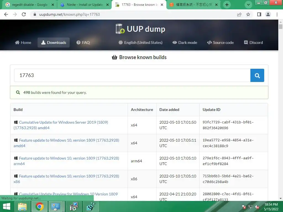Submit search with the magnifier button
The image size is (283, 212).
point(257,75)
